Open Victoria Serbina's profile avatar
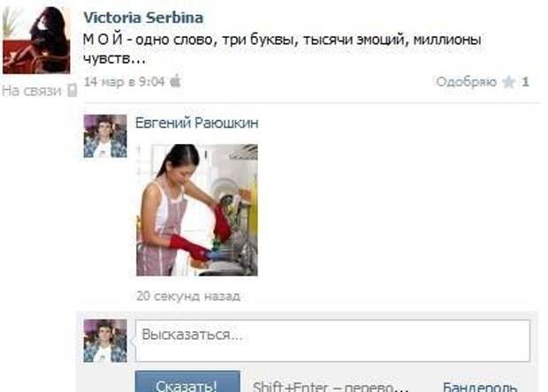Viewport: 548px width, 392px height. point(36,40)
